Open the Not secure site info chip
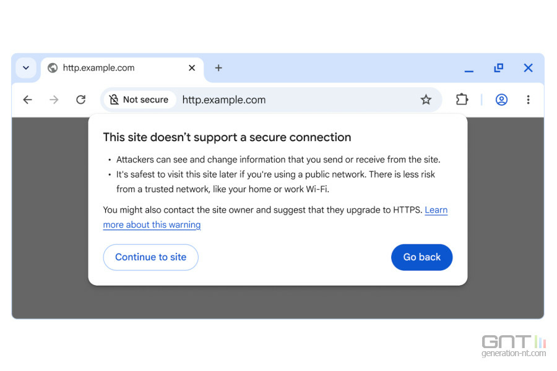This screenshot has width=557, height=371. coord(139,100)
